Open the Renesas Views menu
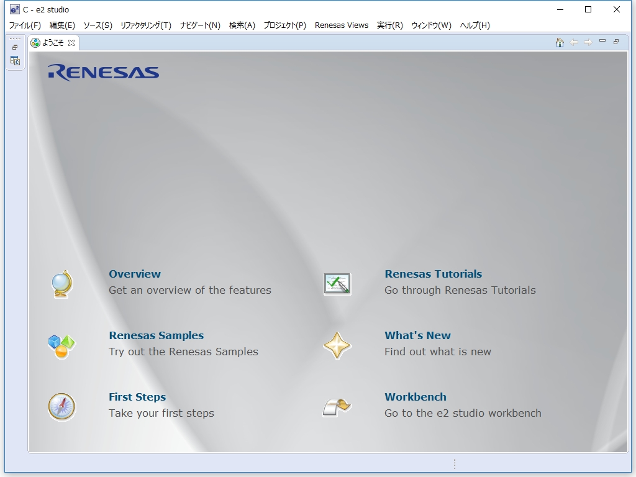Screen dimensions: 636x477 point(342,25)
